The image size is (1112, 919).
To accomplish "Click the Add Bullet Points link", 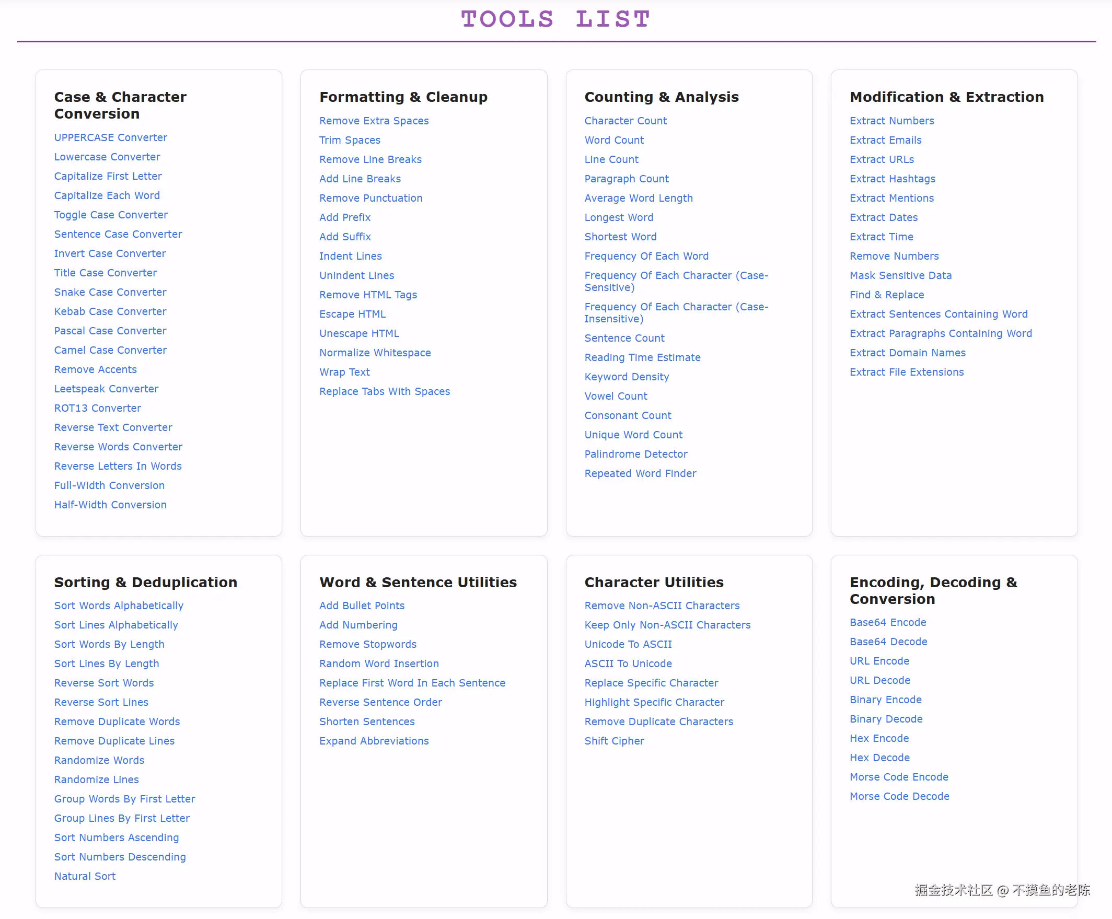I will (x=362, y=606).
